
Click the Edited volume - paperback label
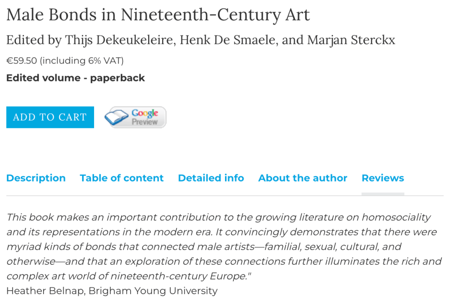tap(76, 78)
